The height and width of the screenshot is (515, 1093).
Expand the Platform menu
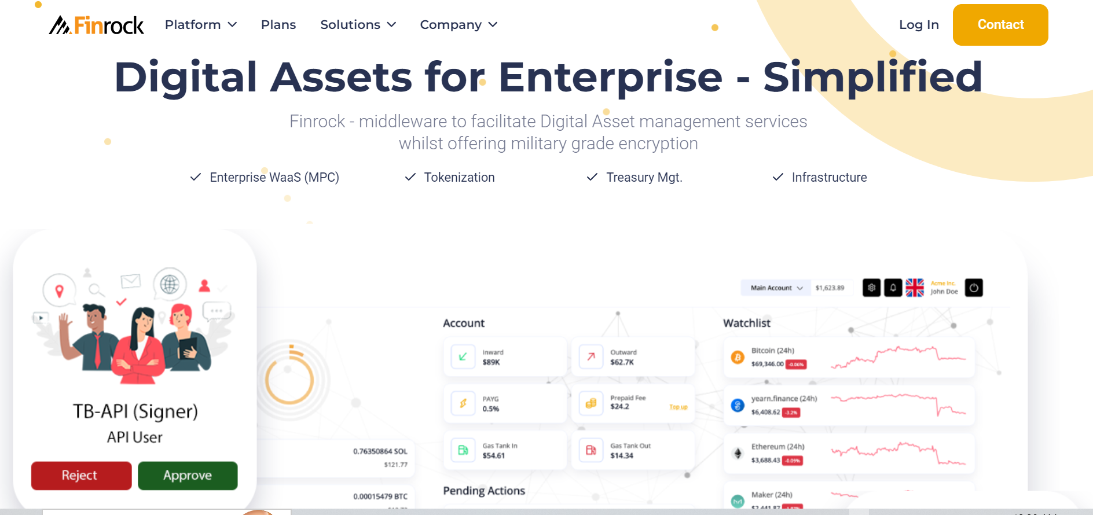point(201,24)
